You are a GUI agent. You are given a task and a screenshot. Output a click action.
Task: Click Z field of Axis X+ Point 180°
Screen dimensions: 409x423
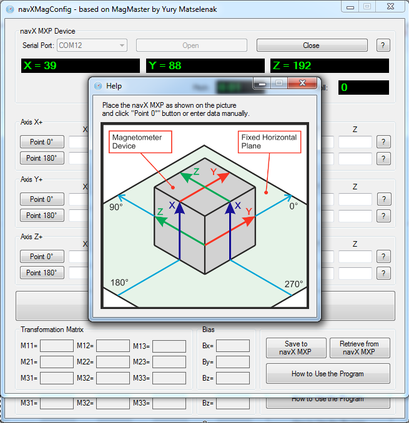tap(355, 159)
